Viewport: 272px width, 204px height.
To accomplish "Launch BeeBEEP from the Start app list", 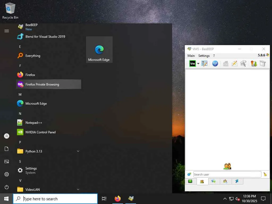I will (49, 27).
